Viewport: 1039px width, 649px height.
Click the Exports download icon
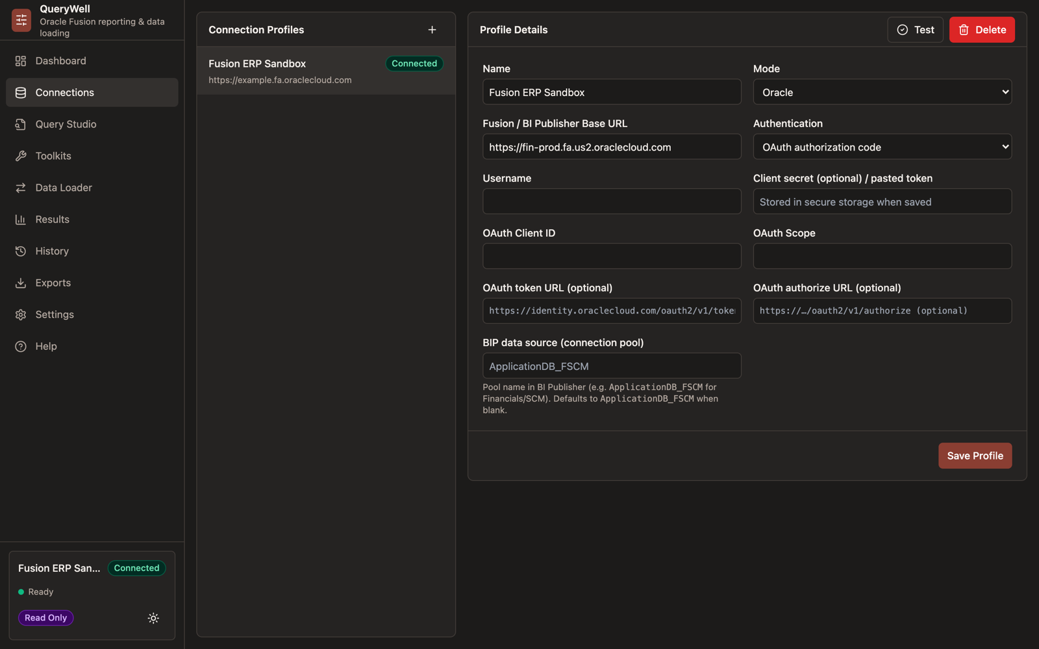pos(21,283)
